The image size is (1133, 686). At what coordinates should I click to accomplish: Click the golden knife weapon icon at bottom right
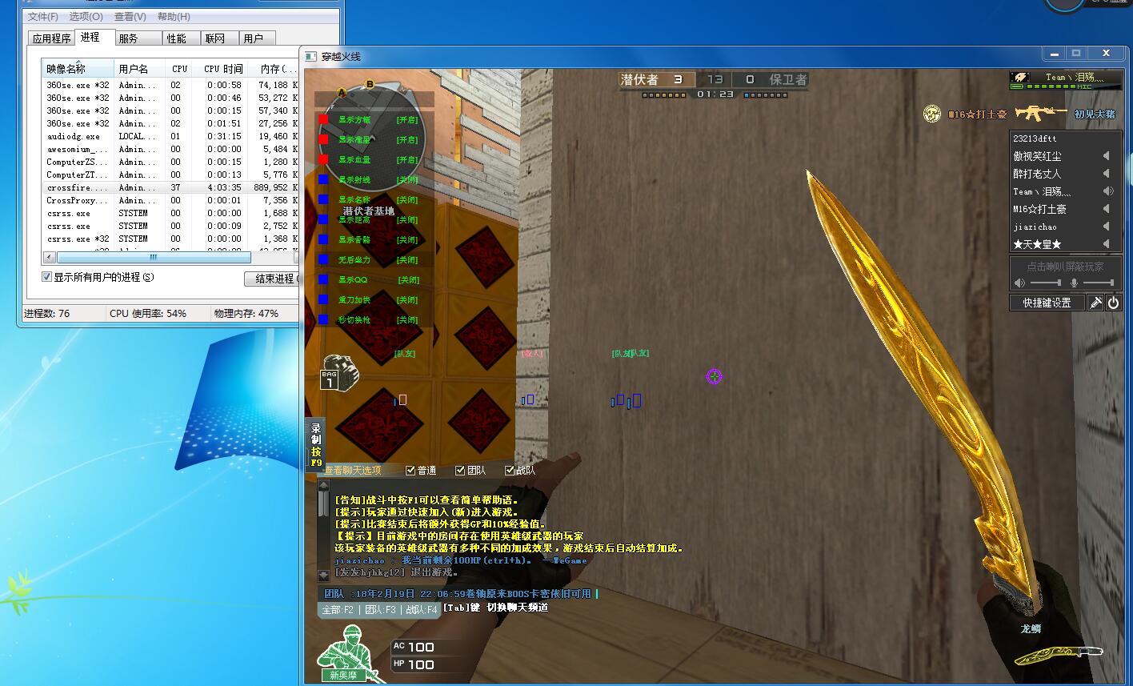pos(1059,656)
